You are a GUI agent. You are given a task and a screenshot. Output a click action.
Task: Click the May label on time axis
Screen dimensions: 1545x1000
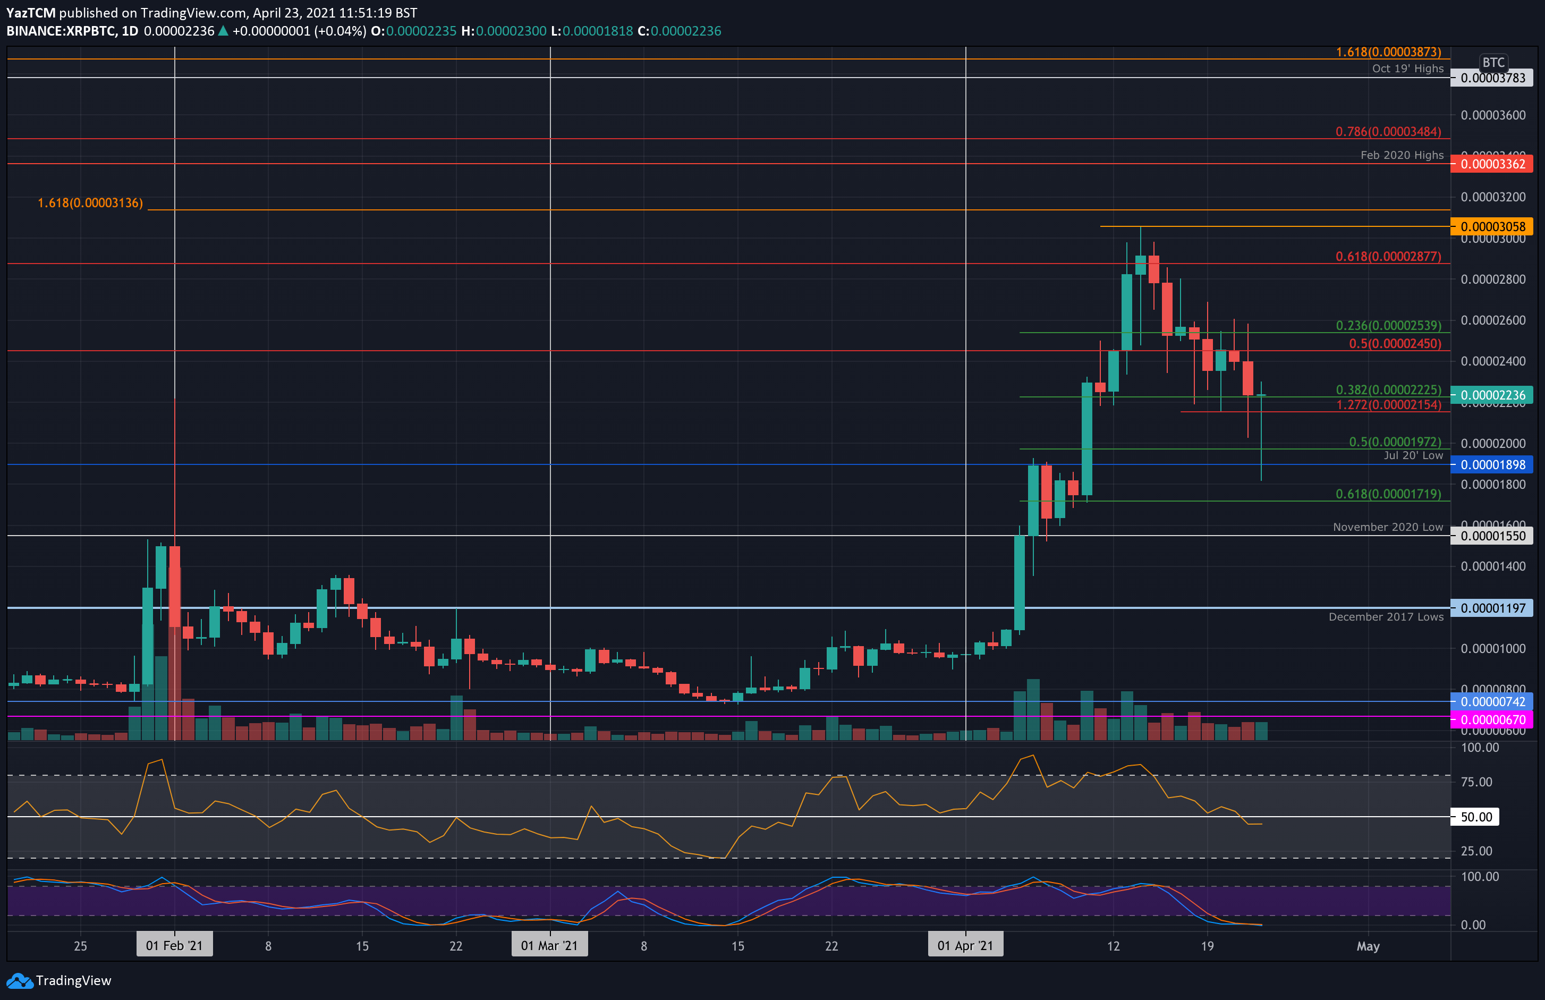[x=1368, y=946]
